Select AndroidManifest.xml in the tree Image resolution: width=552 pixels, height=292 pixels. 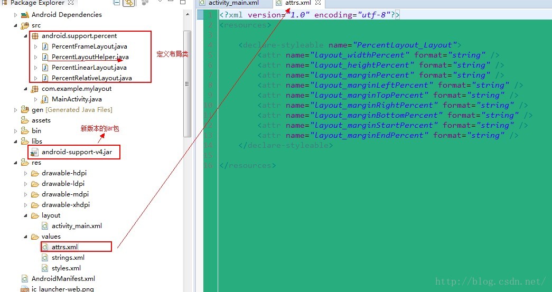[x=63, y=279]
